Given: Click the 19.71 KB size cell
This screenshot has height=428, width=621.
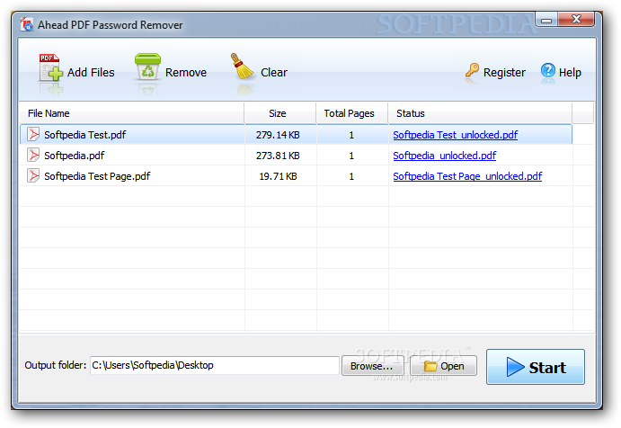Looking at the screenshot, I should (x=278, y=176).
